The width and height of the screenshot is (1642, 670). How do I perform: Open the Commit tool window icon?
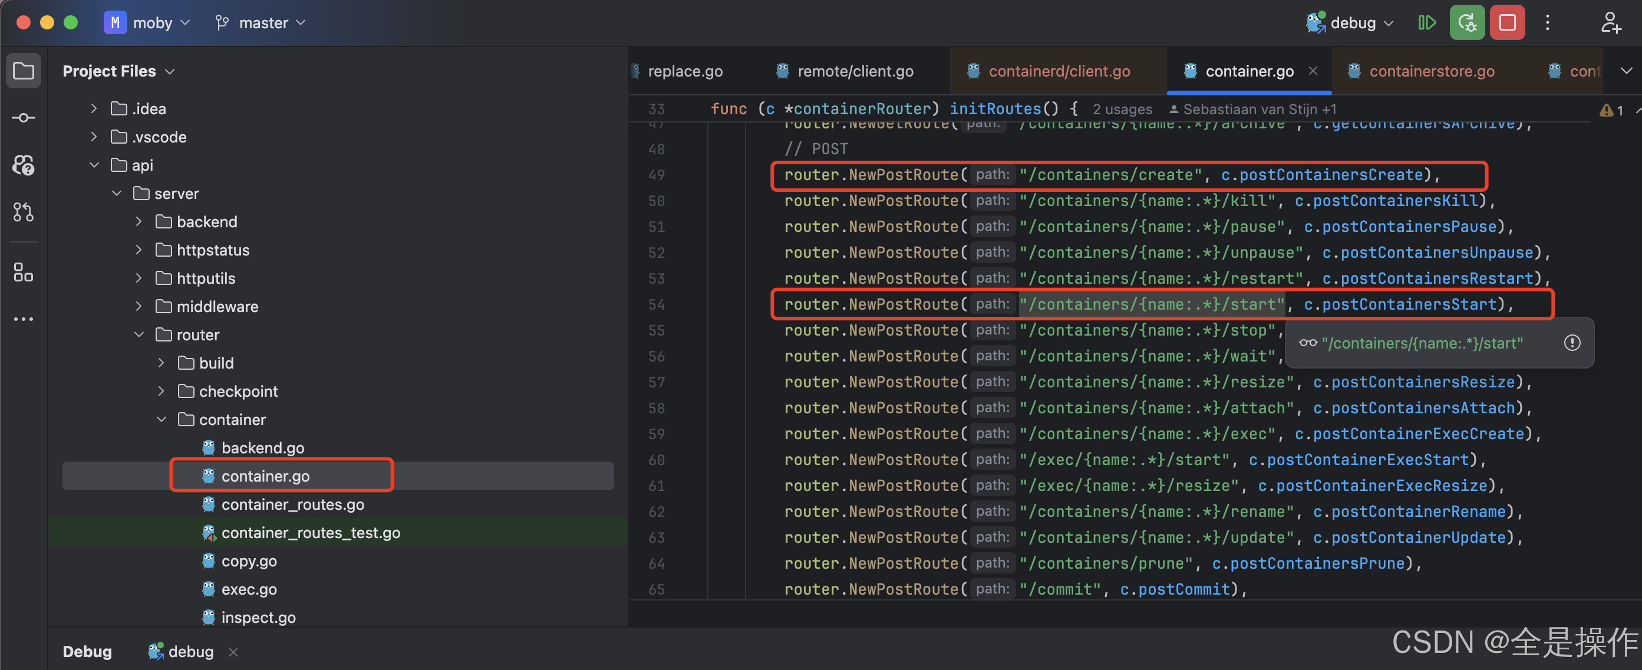[24, 118]
